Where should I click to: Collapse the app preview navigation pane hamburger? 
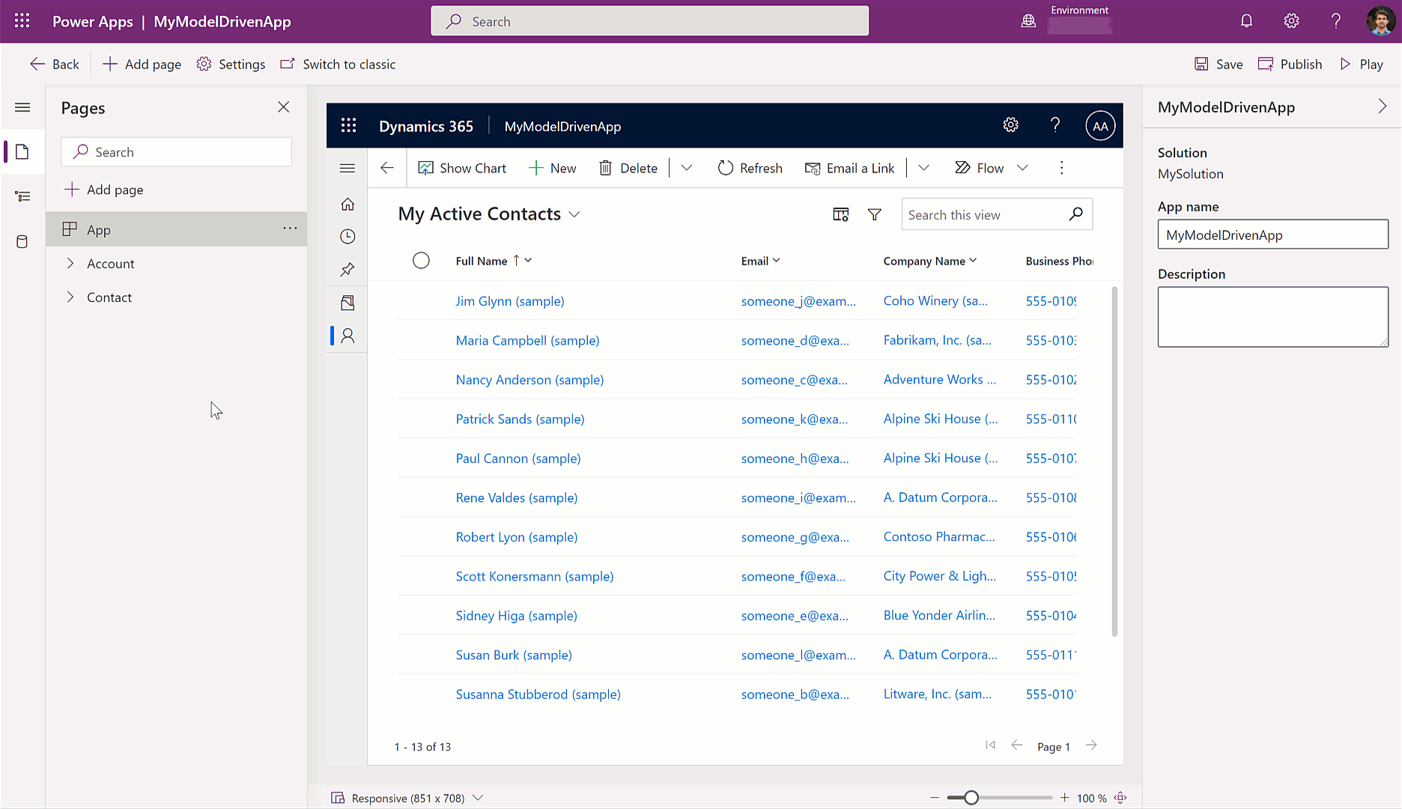[348, 168]
